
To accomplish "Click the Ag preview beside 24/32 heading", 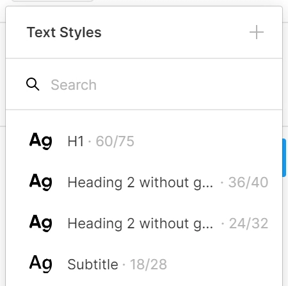I will (x=40, y=223).
